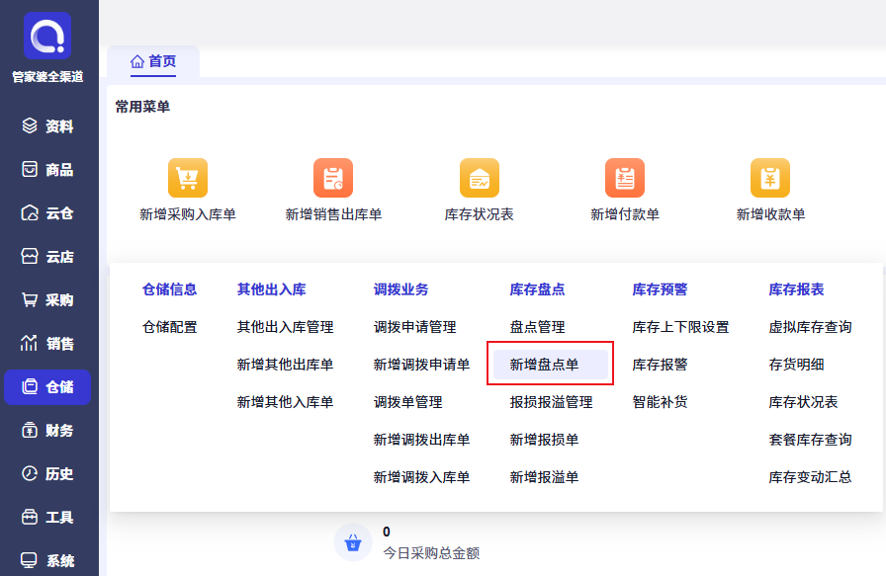Click the 新增付款单 shortcut icon
This screenshot has height=576, width=886.
click(625, 178)
